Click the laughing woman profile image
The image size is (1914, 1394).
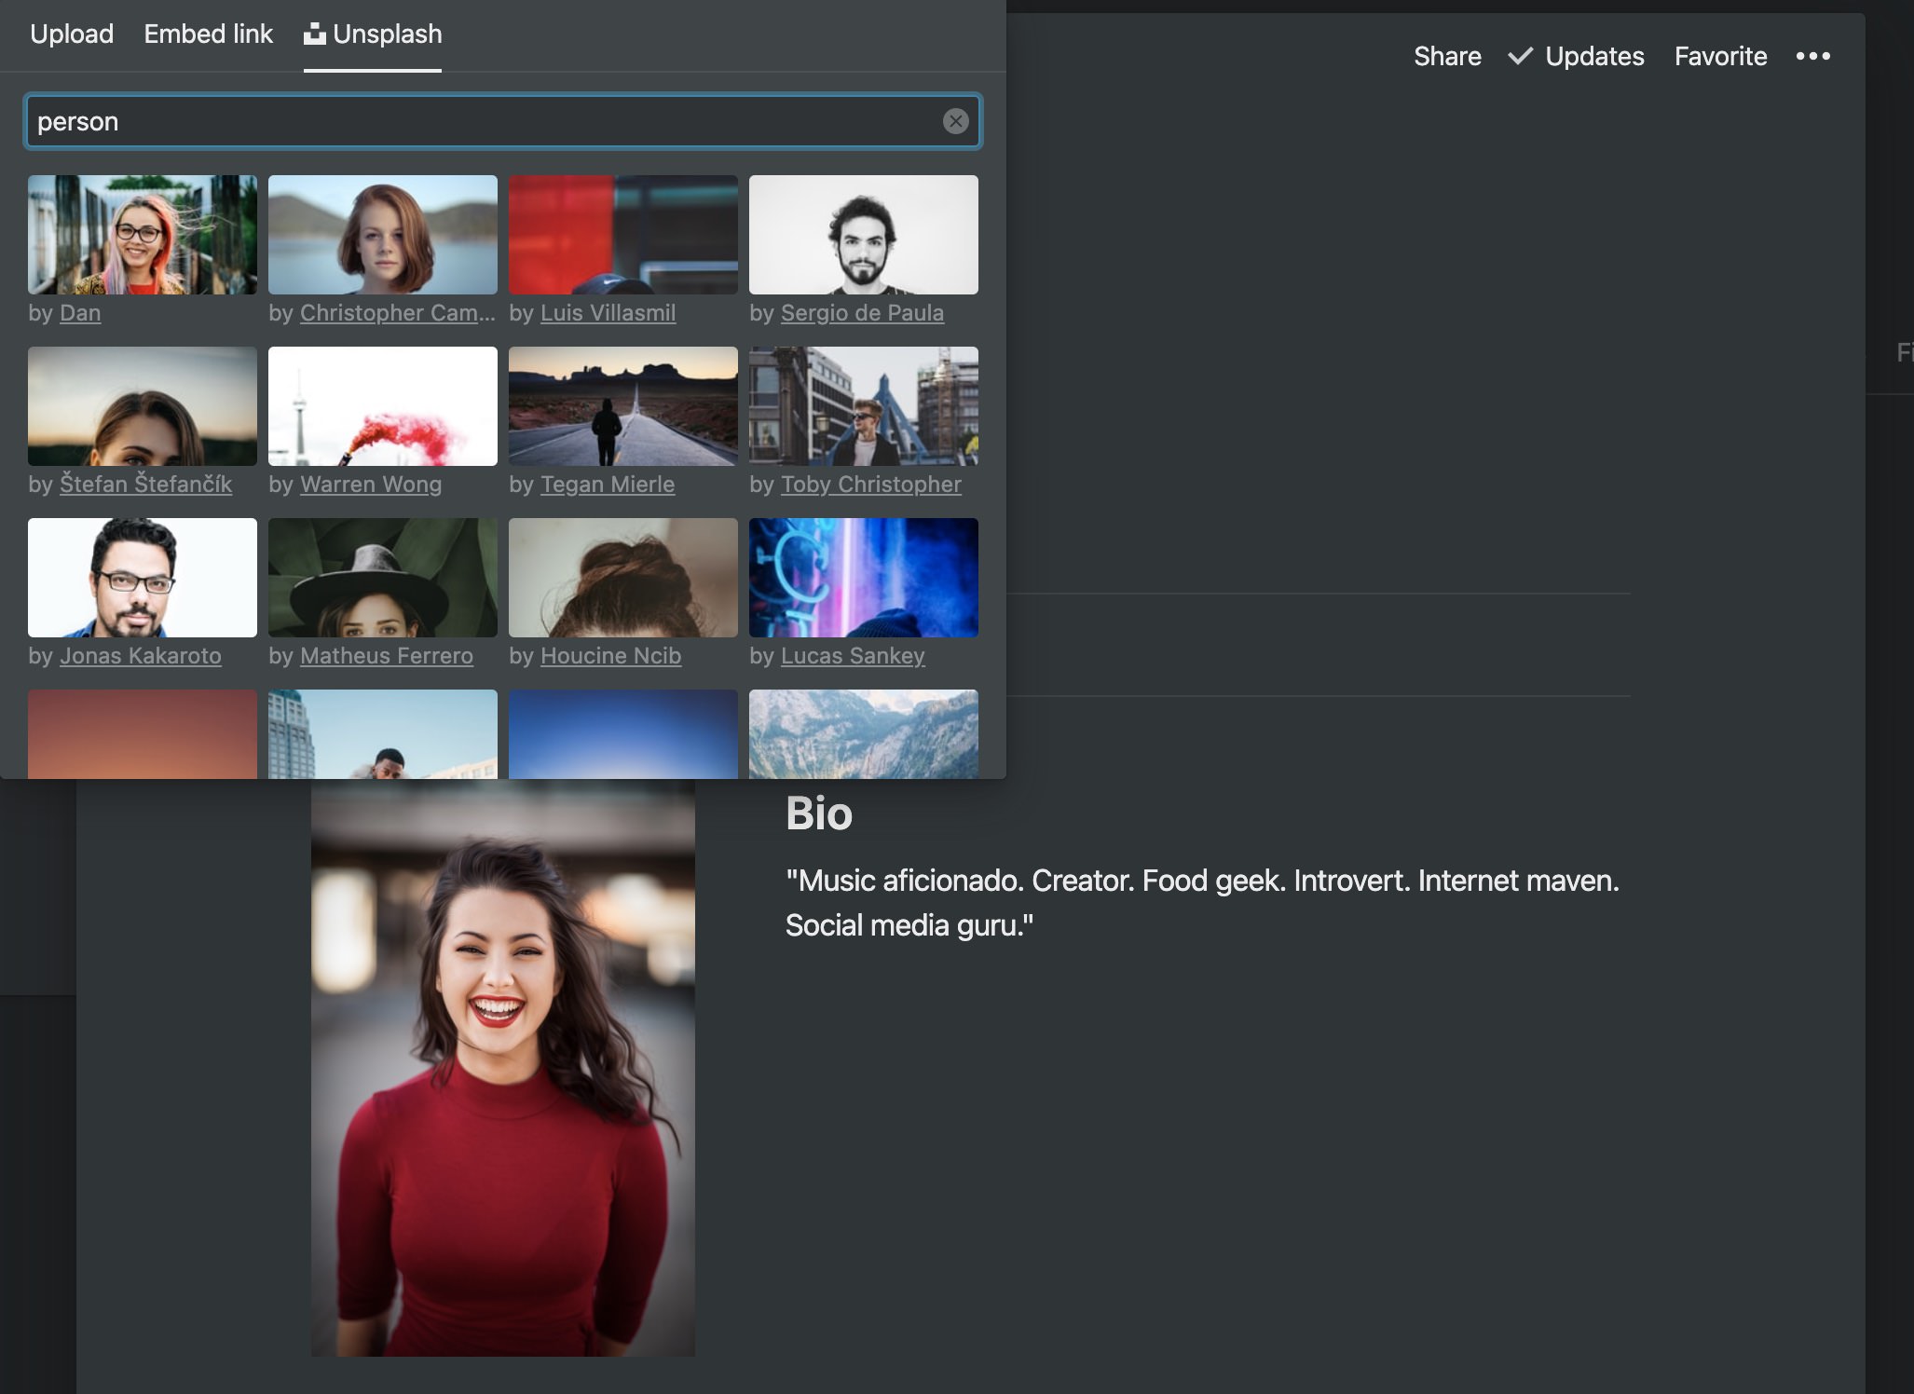pos(502,1067)
